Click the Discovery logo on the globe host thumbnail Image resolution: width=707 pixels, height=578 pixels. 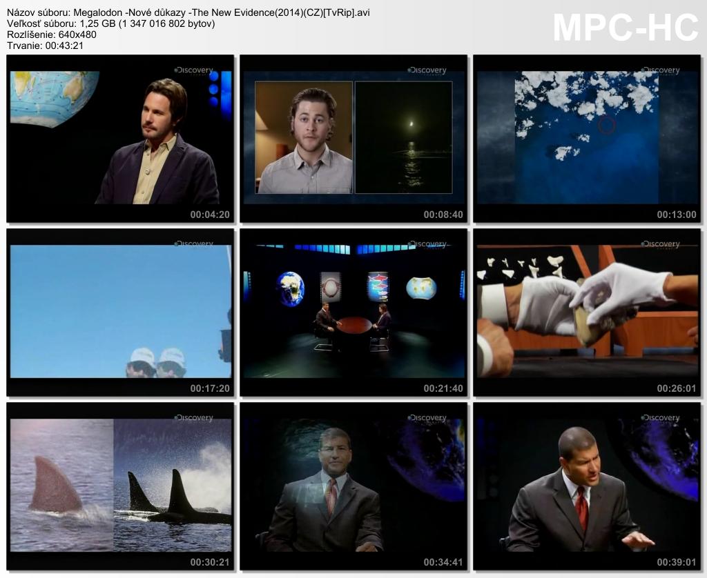[194, 70]
